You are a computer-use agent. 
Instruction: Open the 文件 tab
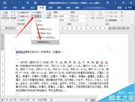[5, 8]
